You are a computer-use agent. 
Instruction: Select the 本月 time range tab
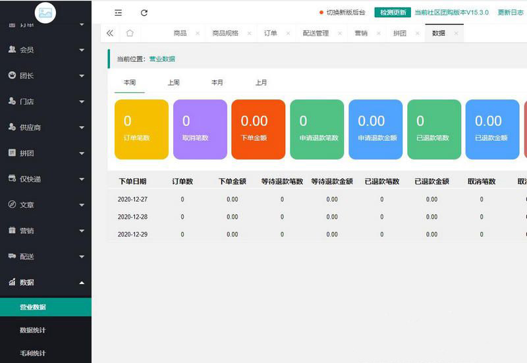(x=217, y=83)
